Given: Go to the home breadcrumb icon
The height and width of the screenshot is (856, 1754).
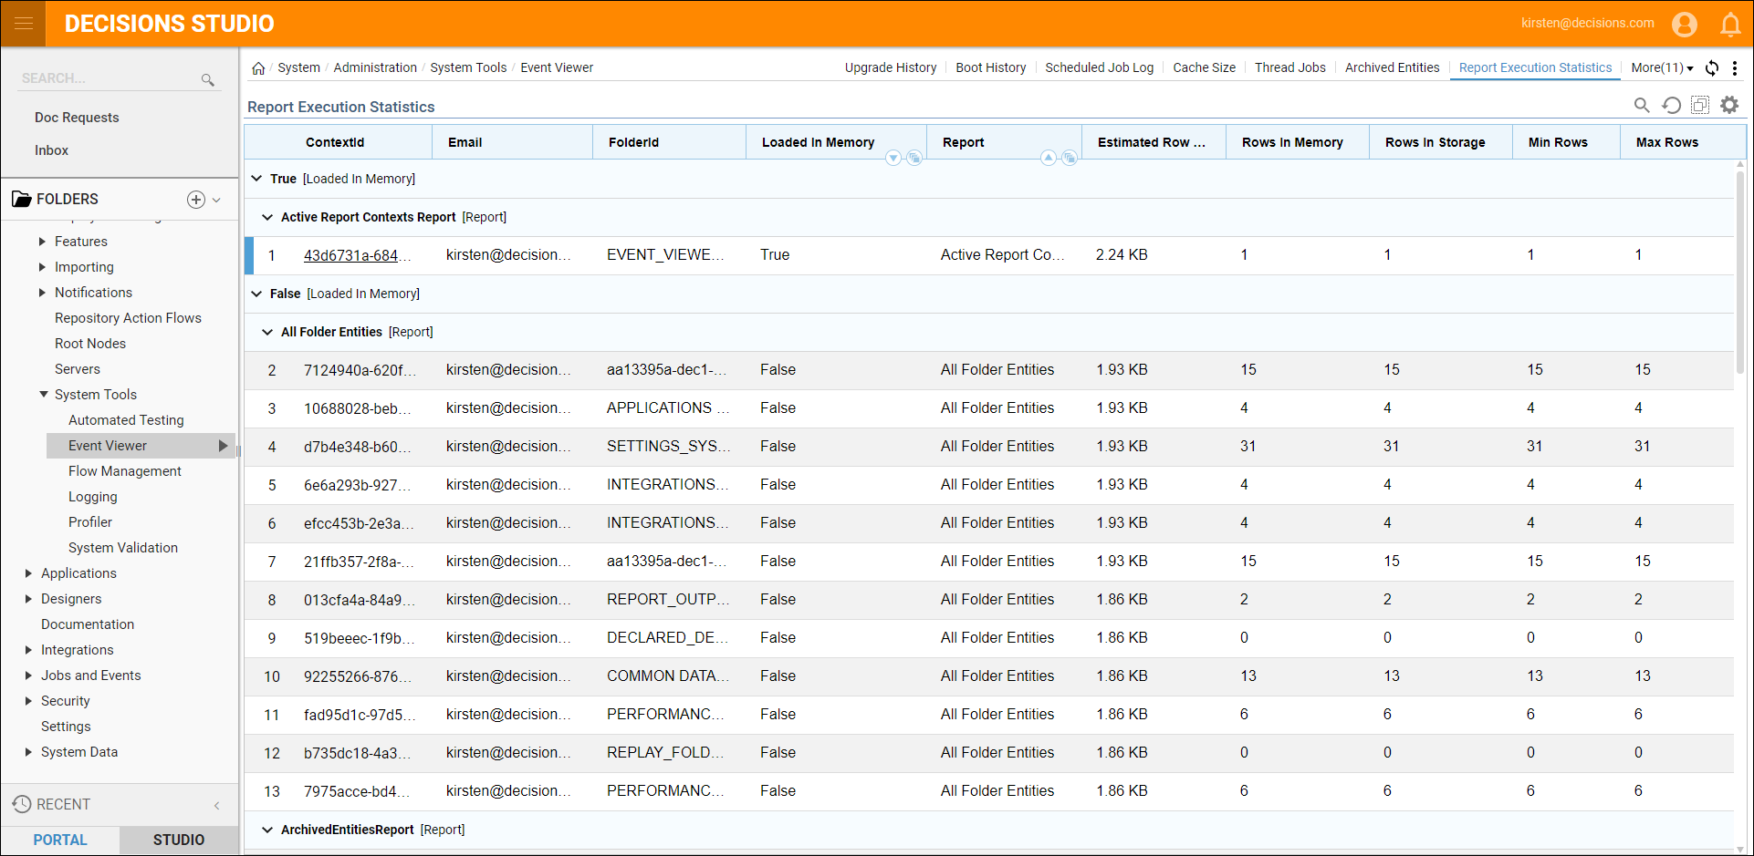Looking at the screenshot, I should [258, 68].
